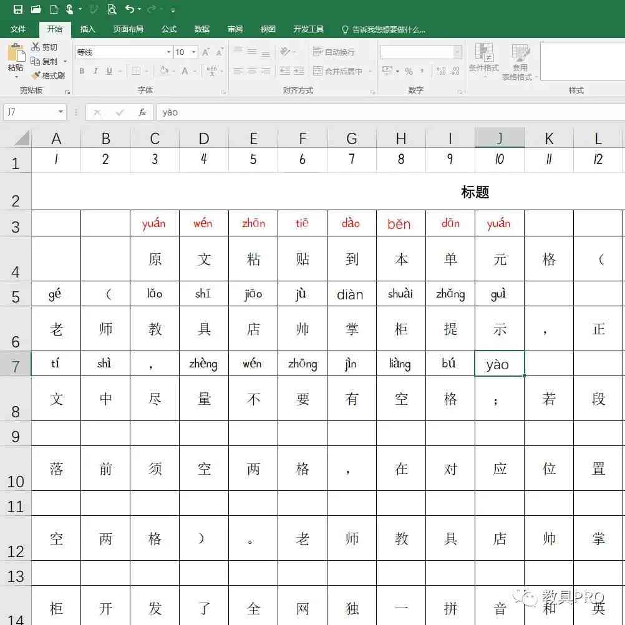Screen dimensions: 625x625
Task: Copy selection with 复制
Action: click(x=45, y=61)
